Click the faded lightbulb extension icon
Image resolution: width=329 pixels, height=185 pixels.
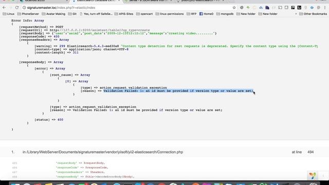305,8
